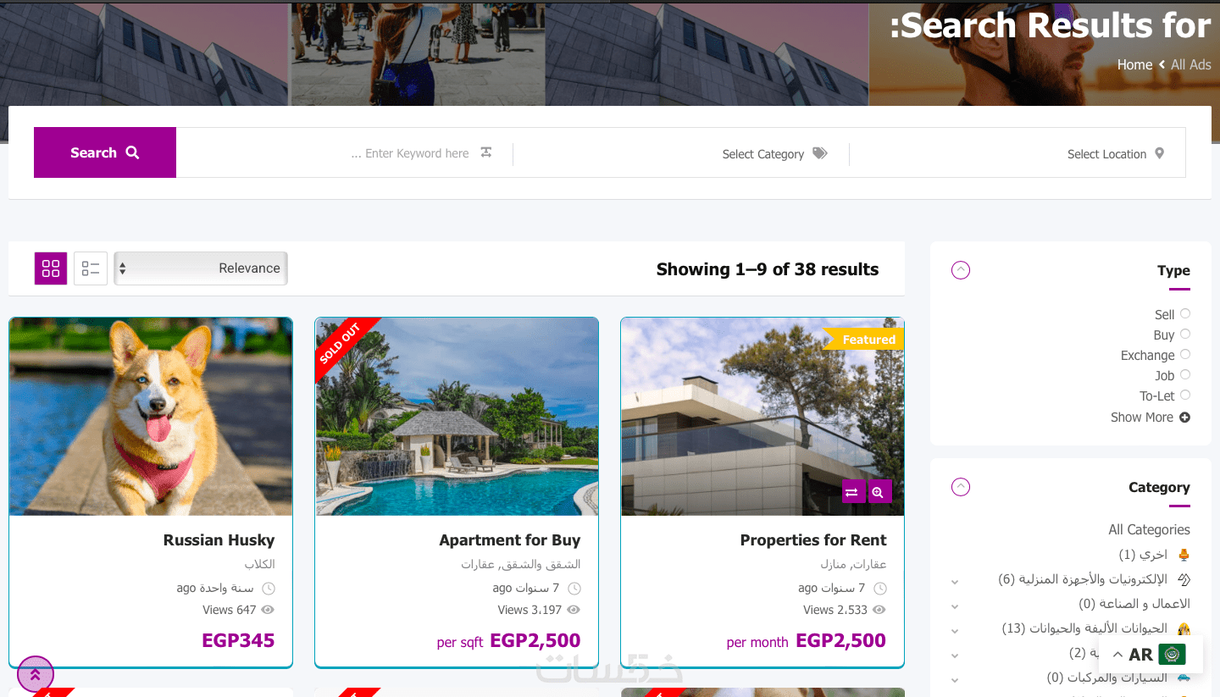Click the purple Search button

click(105, 152)
